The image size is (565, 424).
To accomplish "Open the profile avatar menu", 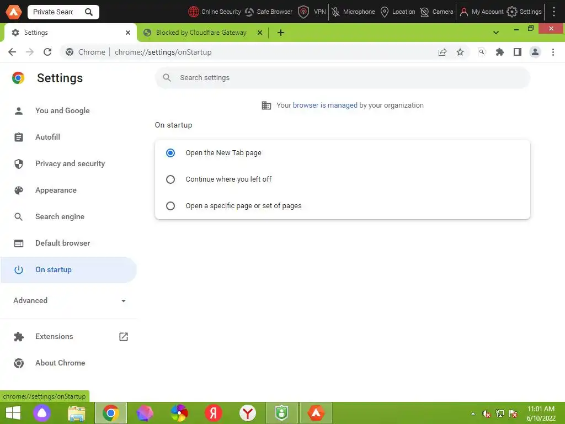I will coord(535,52).
